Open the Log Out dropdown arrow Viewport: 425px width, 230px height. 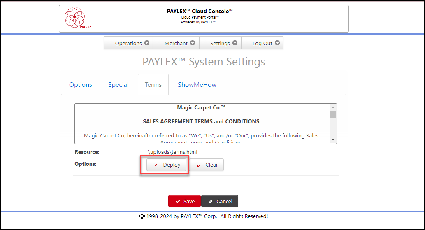pyautogui.click(x=277, y=43)
